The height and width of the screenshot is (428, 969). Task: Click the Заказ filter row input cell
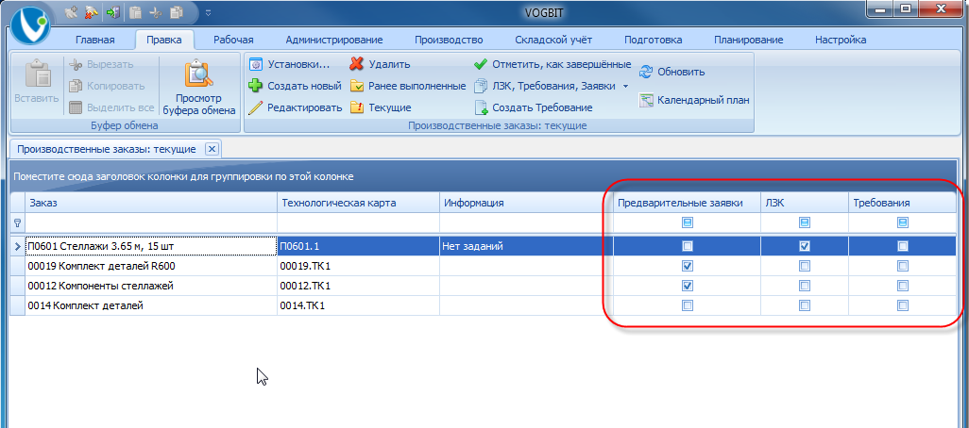coord(150,222)
